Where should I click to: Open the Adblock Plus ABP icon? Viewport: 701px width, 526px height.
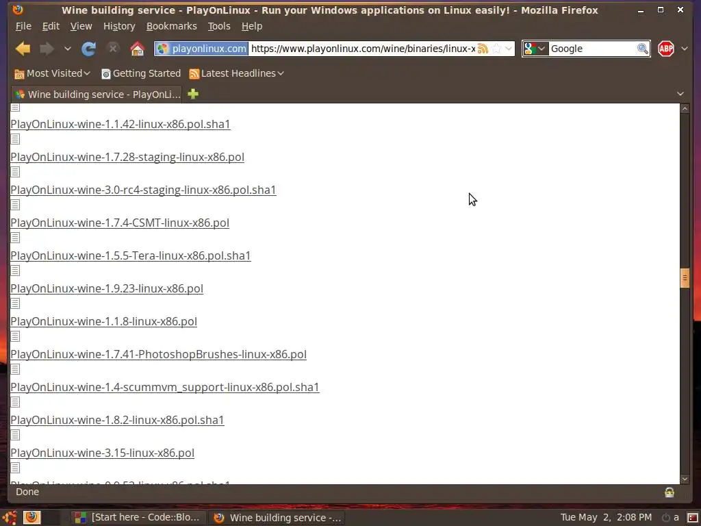666,49
